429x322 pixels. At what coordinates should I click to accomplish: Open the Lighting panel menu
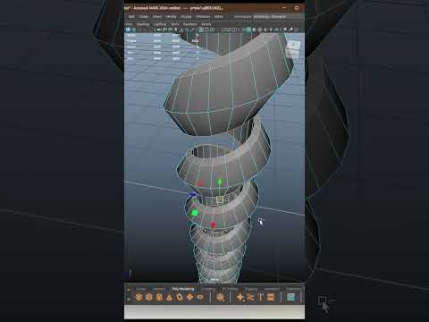[160, 24]
